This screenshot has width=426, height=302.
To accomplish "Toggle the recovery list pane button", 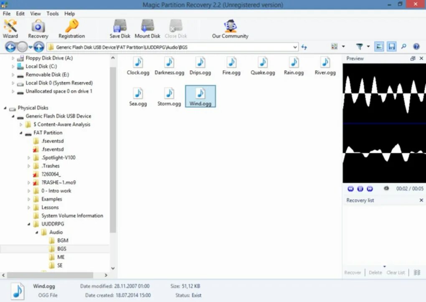I will [x=391, y=47].
